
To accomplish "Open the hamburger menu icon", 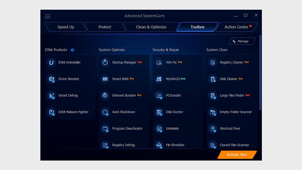I will tap(48, 16).
